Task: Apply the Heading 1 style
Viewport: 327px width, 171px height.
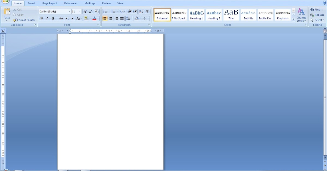Action: point(196,15)
